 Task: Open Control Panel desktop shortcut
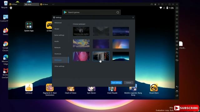(x=5, y=18)
